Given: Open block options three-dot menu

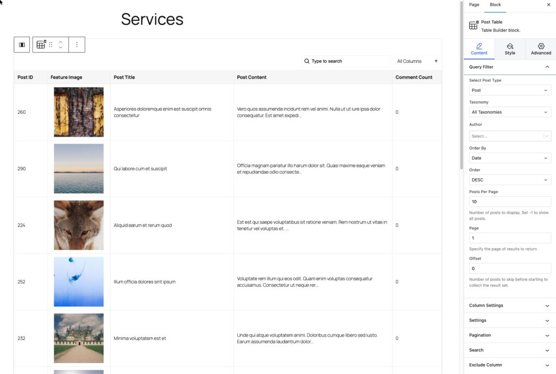Looking at the screenshot, I should click(77, 45).
